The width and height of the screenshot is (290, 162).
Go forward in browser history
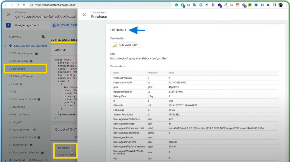[12, 5]
